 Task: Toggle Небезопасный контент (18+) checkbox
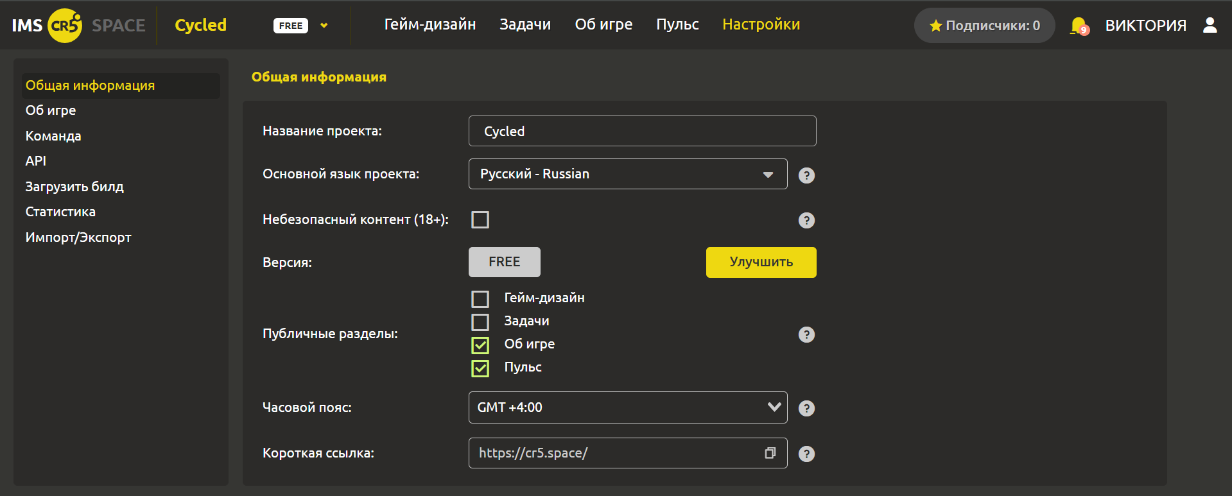480,219
